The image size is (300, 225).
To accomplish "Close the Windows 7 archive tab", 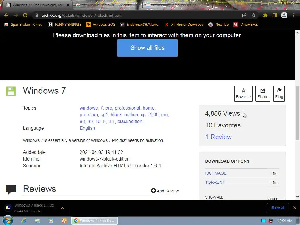I will click(68, 5).
